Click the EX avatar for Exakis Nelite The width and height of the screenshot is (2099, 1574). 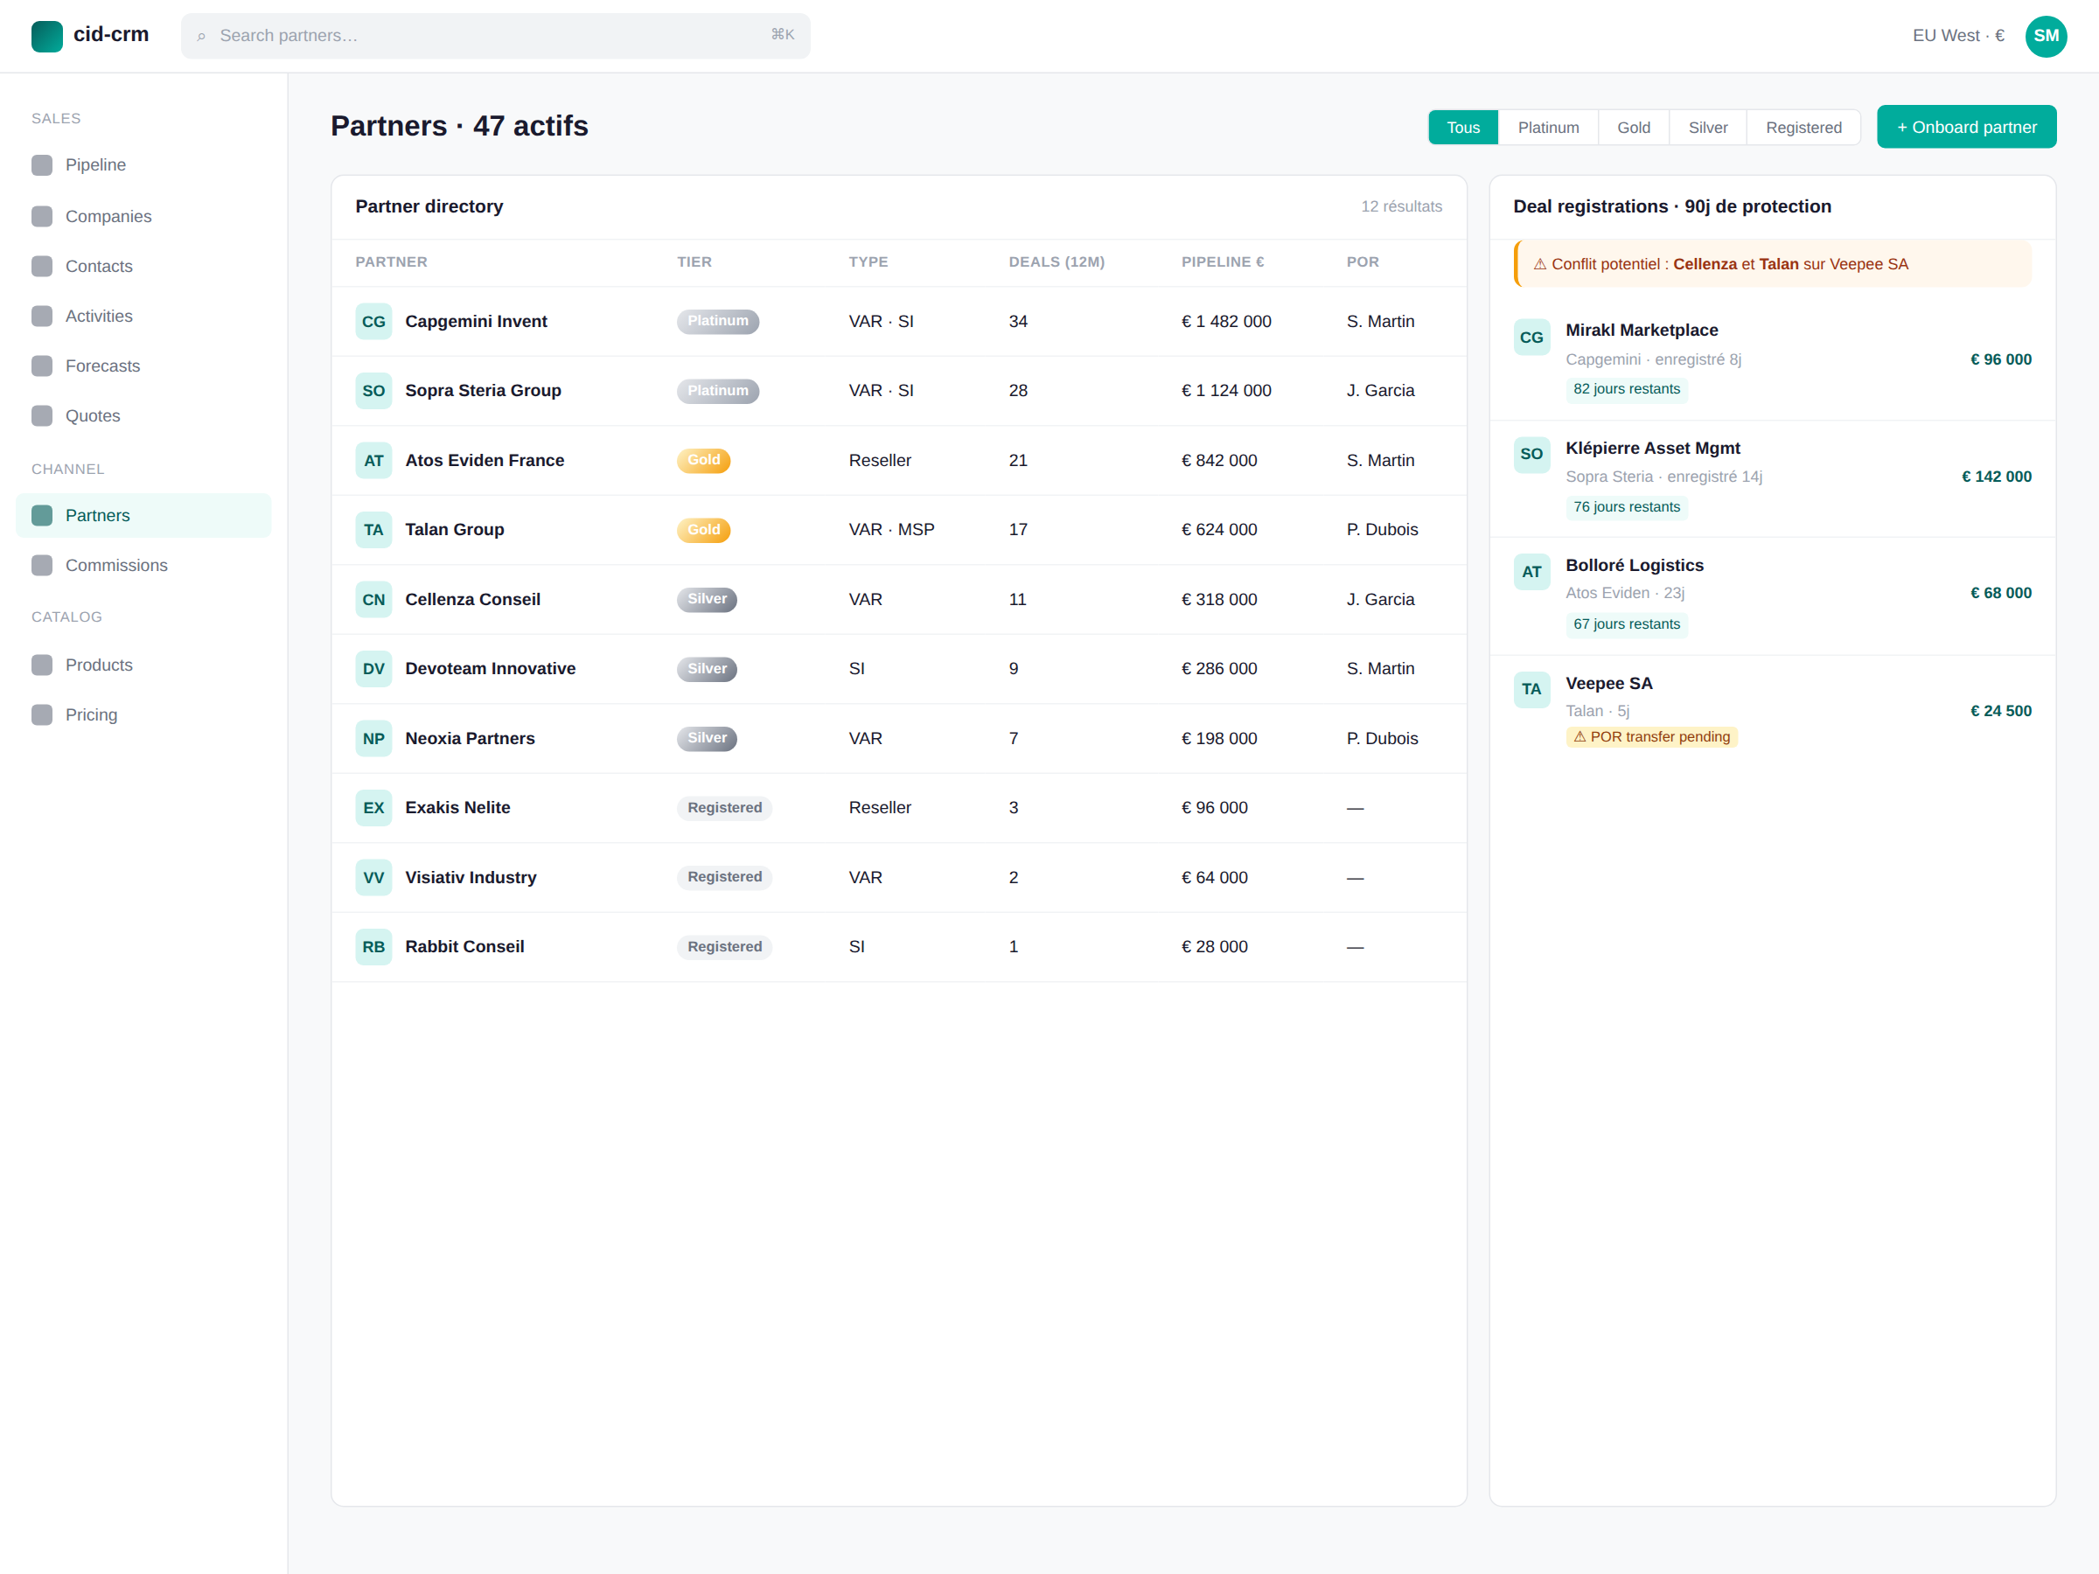click(x=373, y=807)
